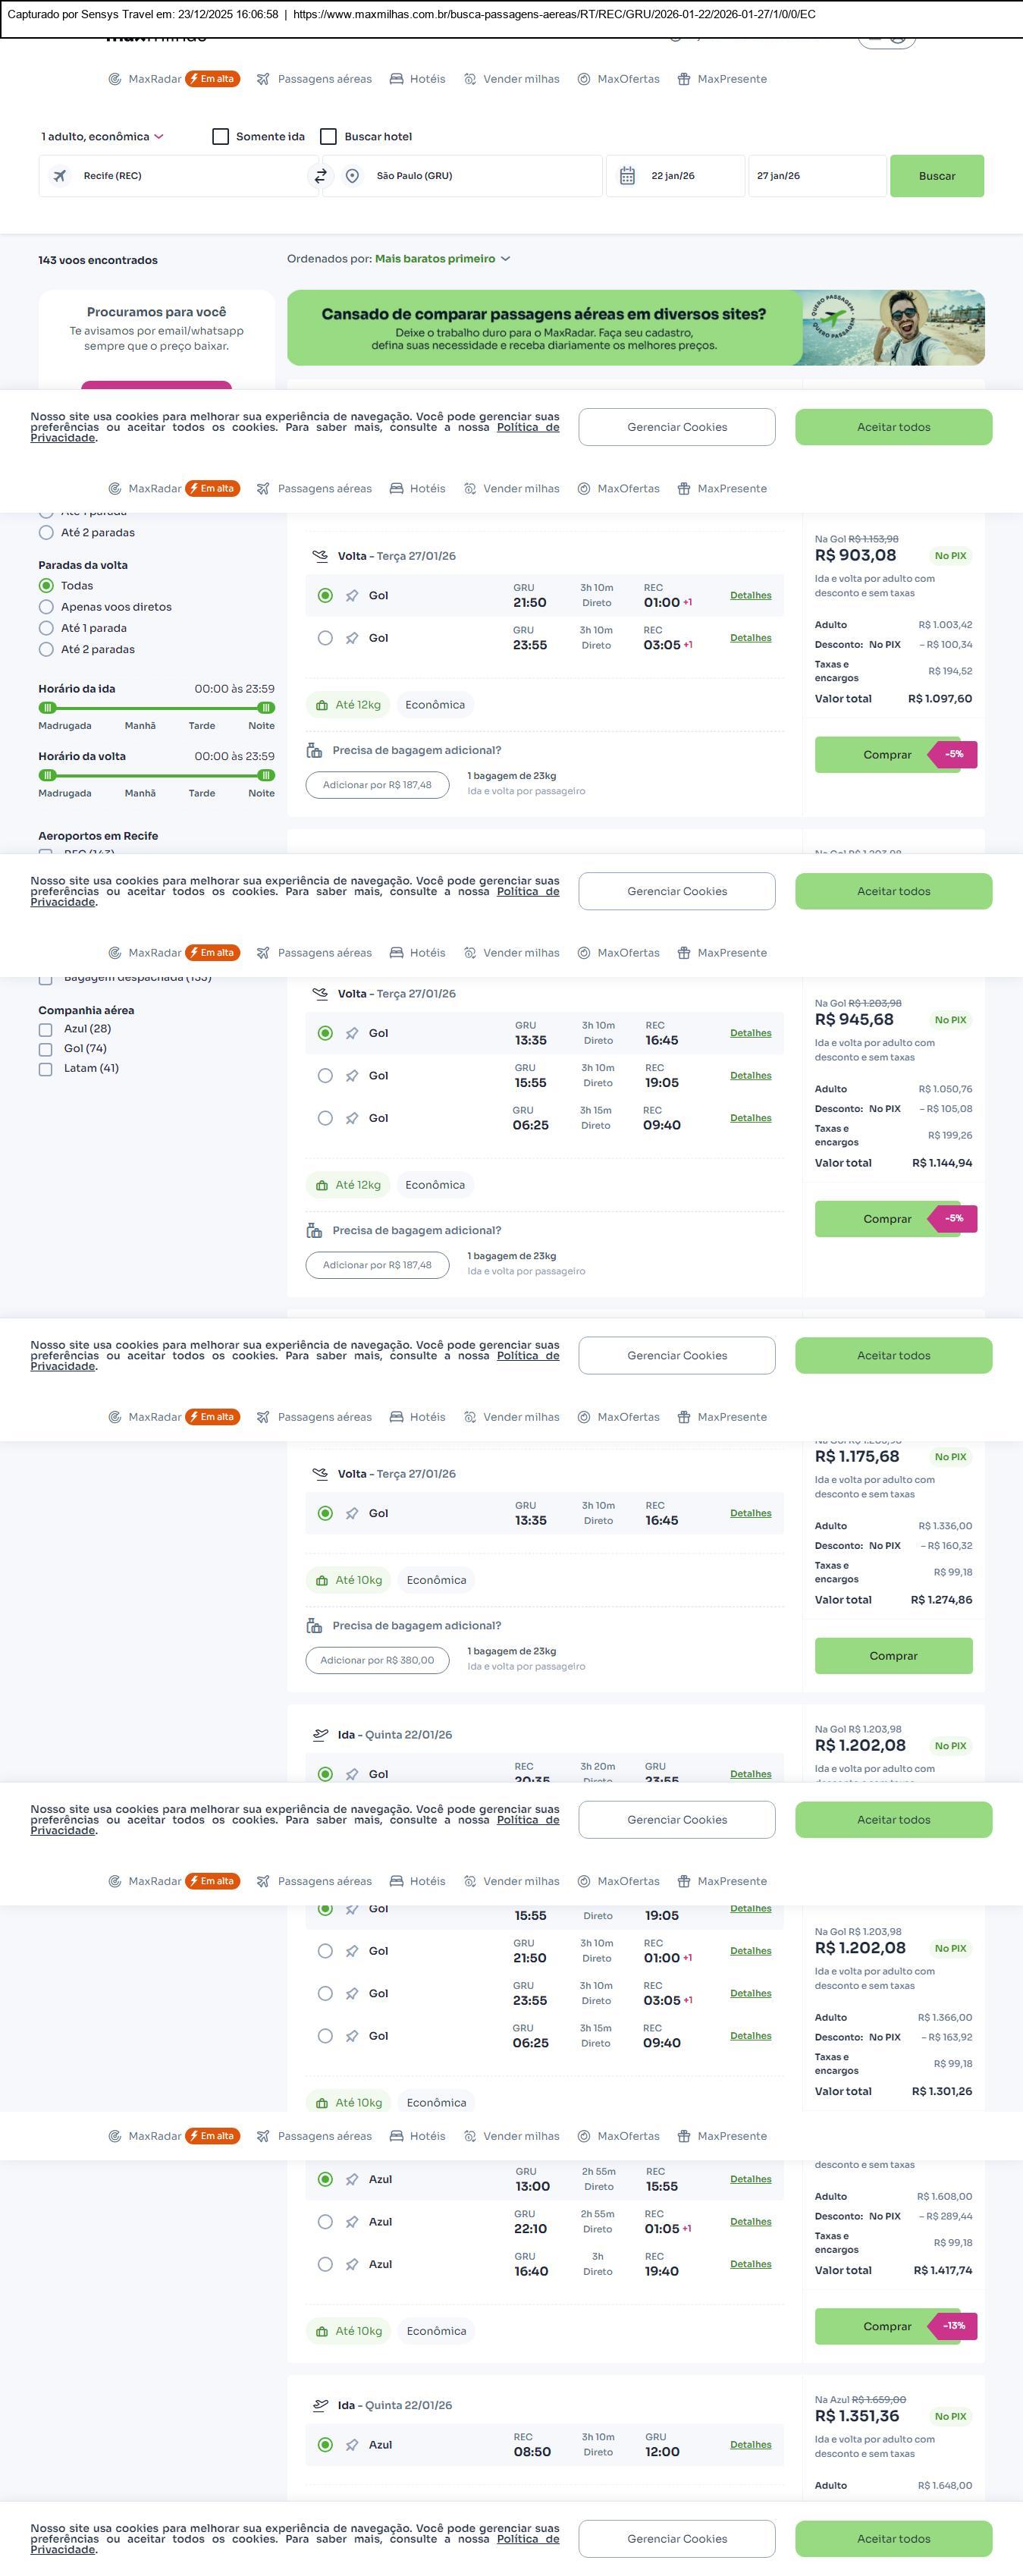
Task: Click the calendar icon beside 22 jan/26
Action: 627,176
